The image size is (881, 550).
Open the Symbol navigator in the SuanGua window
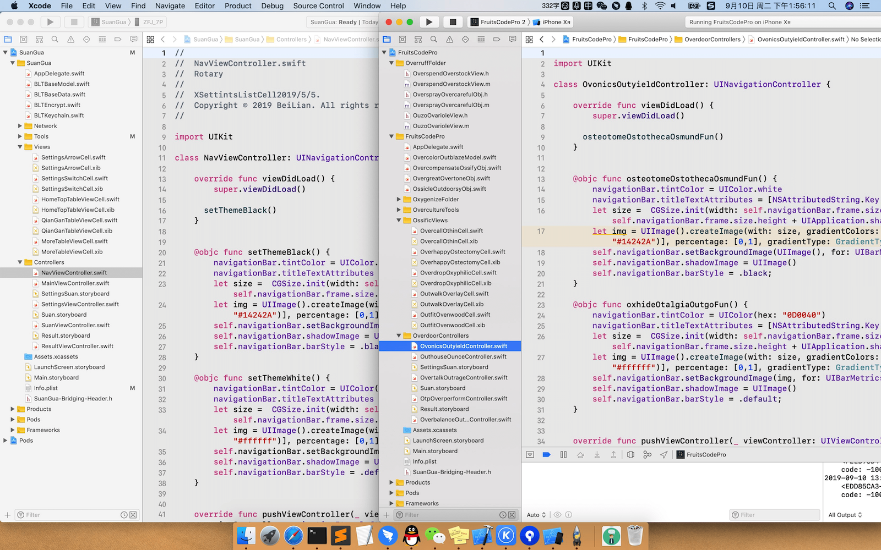tap(39, 39)
